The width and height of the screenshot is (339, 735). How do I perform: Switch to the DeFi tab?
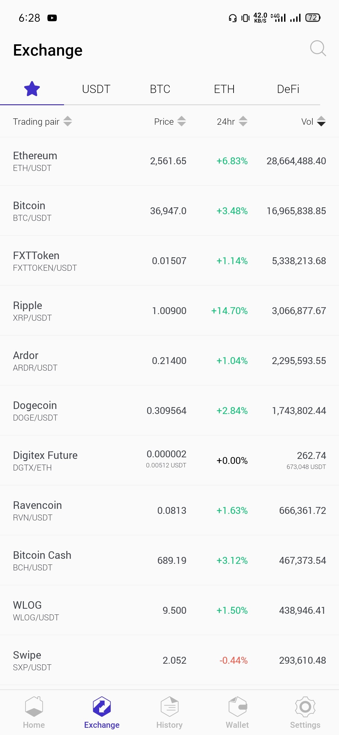(x=288, y=89)
